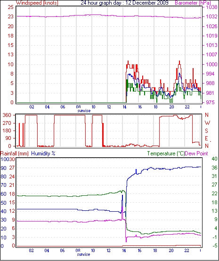Click the W compass label on direction chart
The image size is (219, 261).
[207, 123]
